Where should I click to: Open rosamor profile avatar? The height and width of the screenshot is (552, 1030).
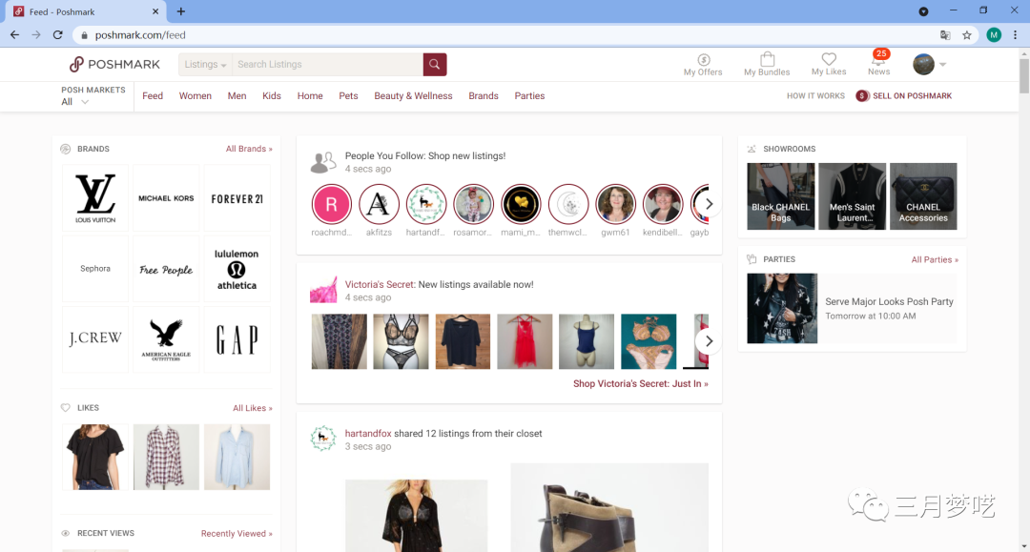[474, 204]
